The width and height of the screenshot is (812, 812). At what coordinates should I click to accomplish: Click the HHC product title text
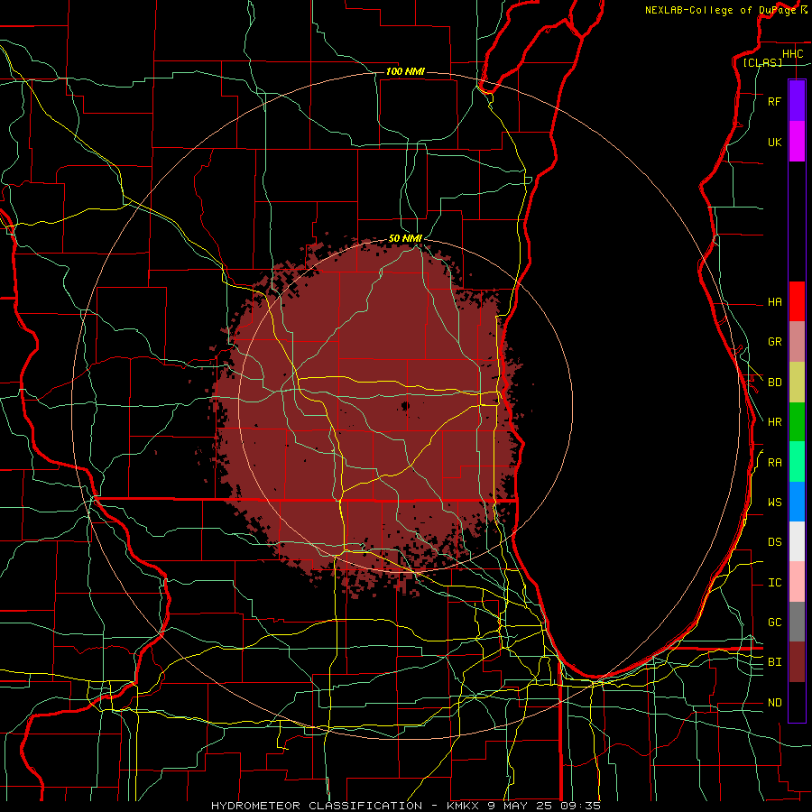click(x=792, y=54)
